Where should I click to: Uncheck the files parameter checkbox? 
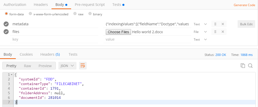click(6, 32)
